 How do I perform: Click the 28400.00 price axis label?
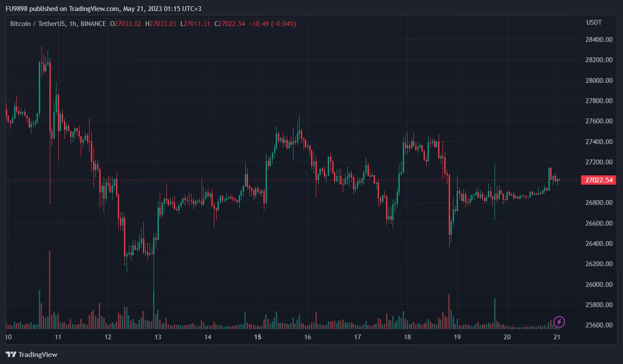(600, 40)
